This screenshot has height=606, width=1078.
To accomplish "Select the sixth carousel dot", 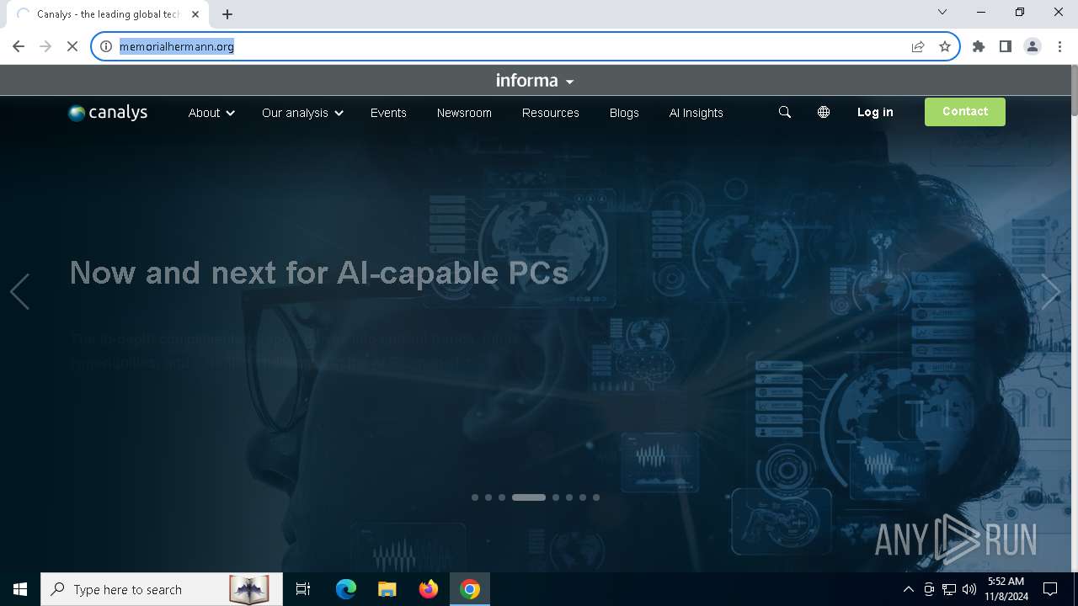I will (569, 497).
